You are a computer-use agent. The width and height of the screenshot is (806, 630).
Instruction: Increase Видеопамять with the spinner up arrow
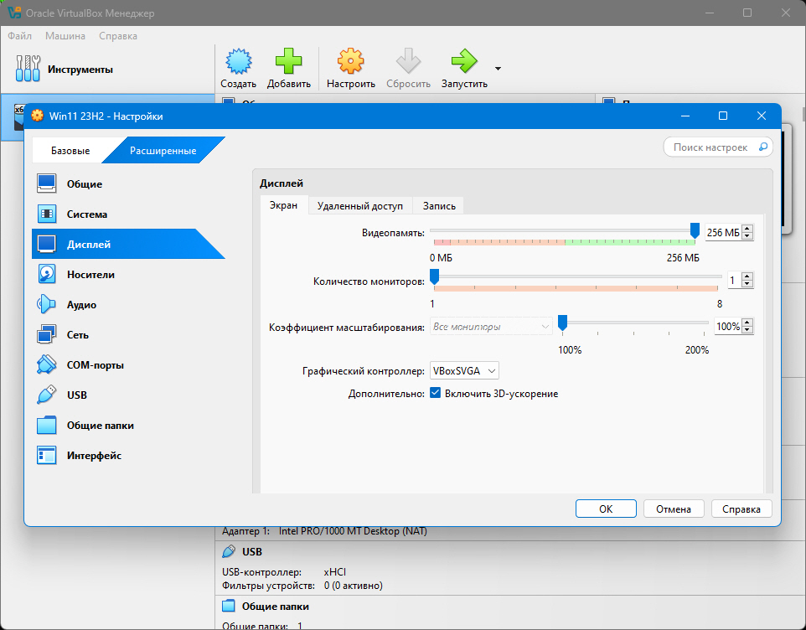point(748,229)
